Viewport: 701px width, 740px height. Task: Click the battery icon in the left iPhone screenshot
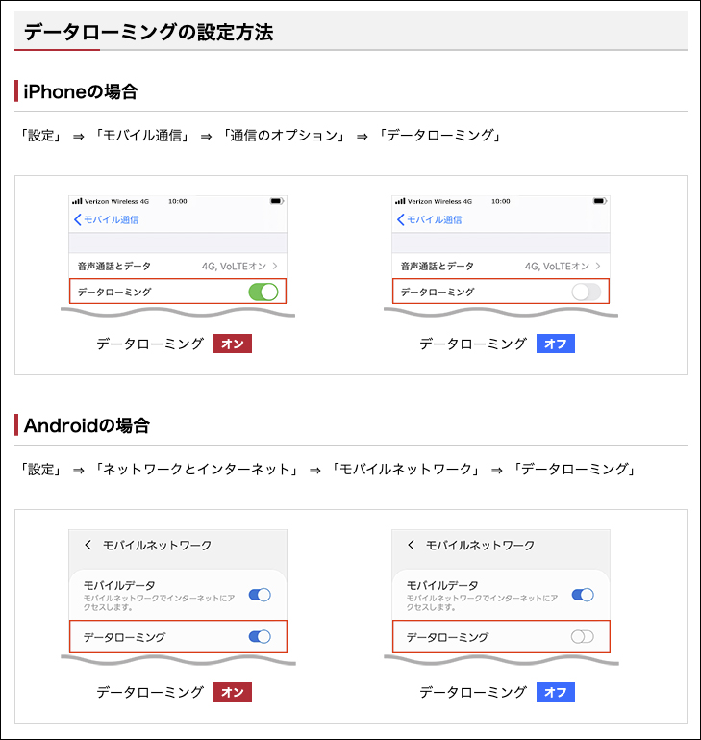pos(277,202)
